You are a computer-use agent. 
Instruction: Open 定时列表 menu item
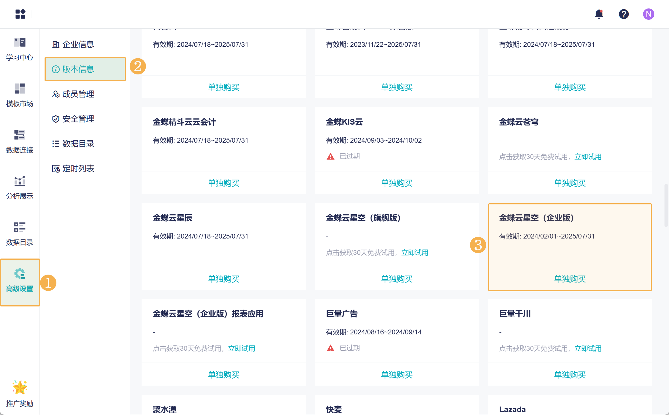coord(78,168)
